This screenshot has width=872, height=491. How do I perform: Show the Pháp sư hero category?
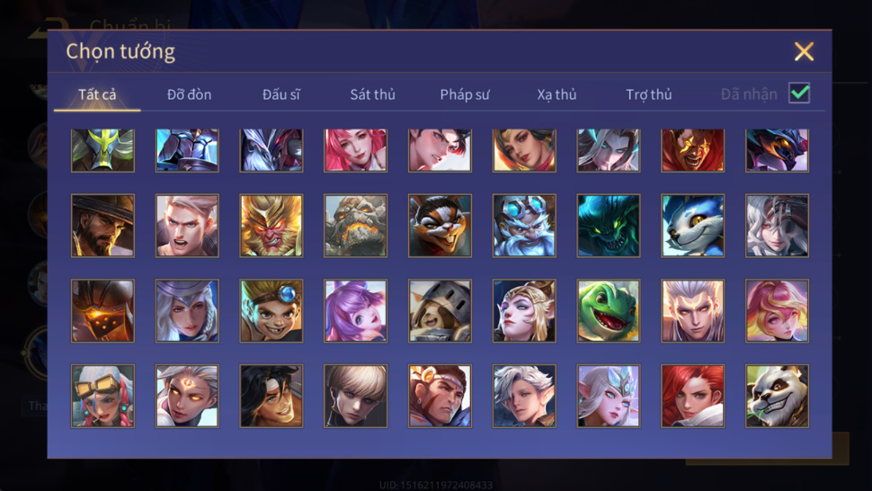pos(465,94)
